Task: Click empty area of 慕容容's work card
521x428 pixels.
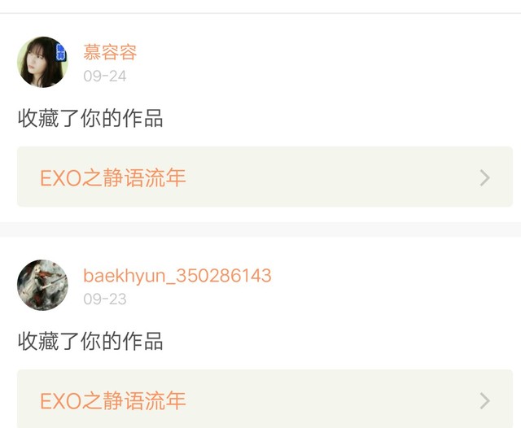Action: point(332,177)
